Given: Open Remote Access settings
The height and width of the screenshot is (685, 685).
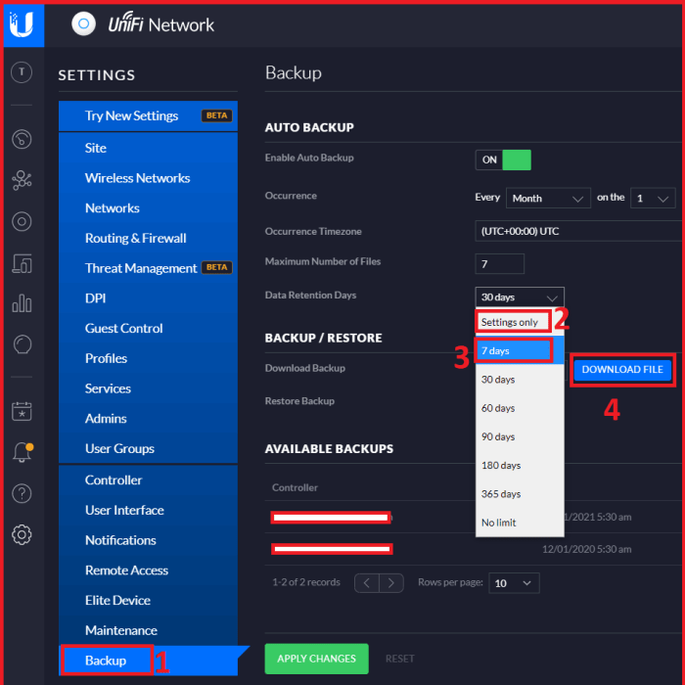Looking at the screenshot, I should pyautogui.click(x=148, y=571).
